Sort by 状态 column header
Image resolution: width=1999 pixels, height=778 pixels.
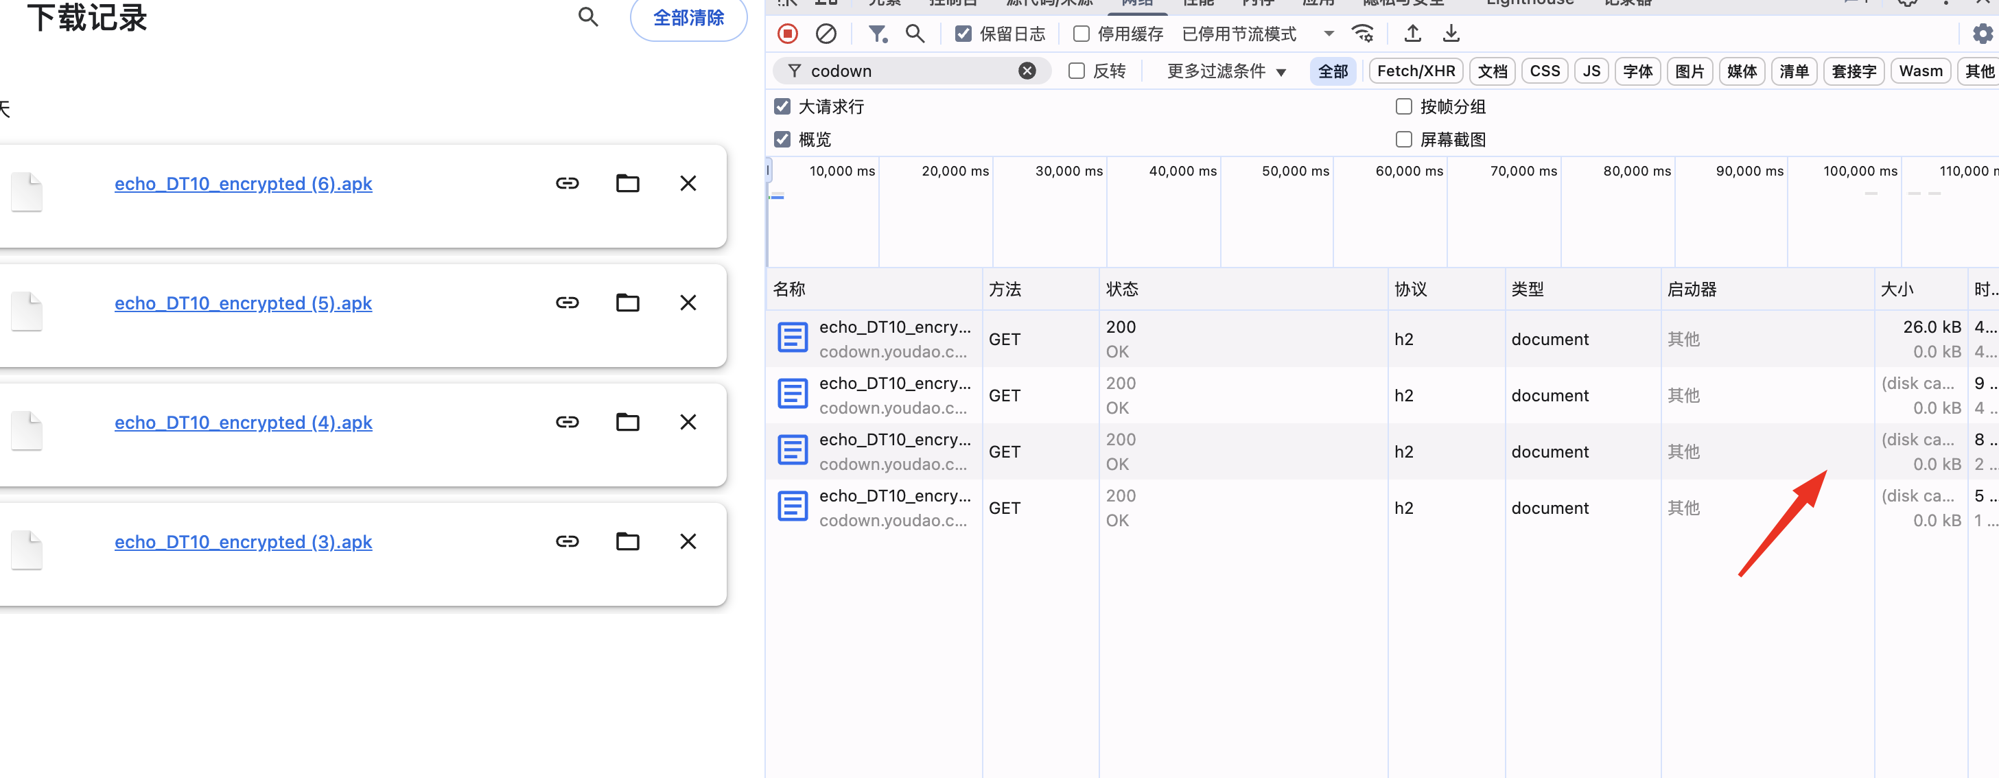point(1243,290)
